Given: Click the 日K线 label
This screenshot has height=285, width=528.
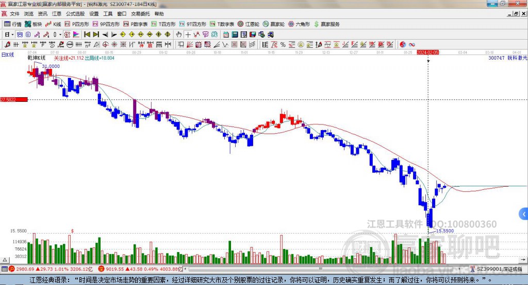Looking at the screenshot, I should tap(8, 55).
